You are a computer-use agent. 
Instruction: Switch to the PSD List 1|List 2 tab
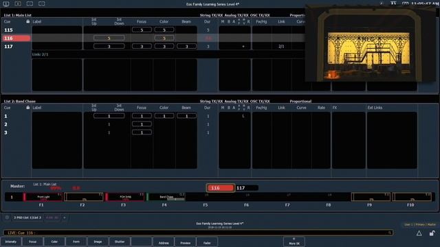[27, 217]
